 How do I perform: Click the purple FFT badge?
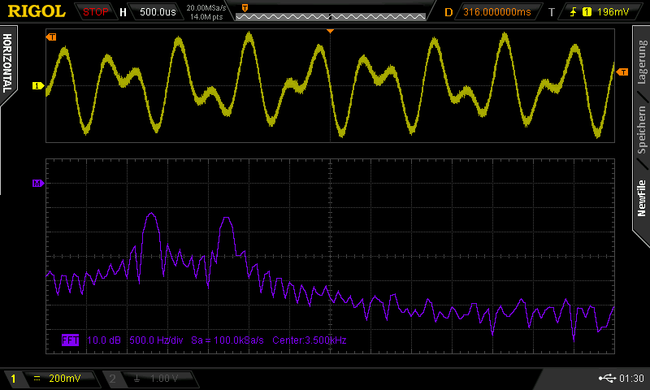point(70,340)
